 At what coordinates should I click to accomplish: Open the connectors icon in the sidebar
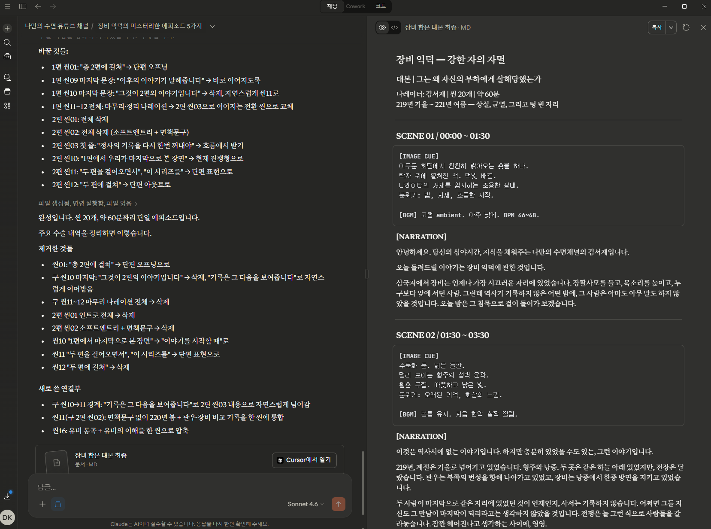click(x=7, y=106)
